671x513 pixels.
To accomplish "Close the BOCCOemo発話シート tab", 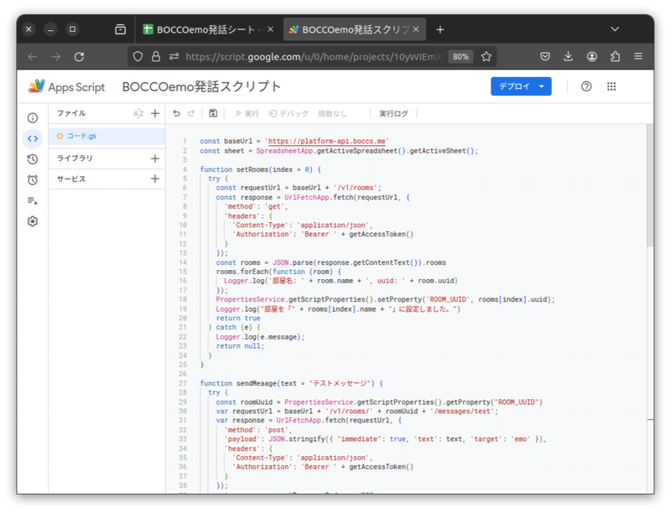I will (270, 29).
